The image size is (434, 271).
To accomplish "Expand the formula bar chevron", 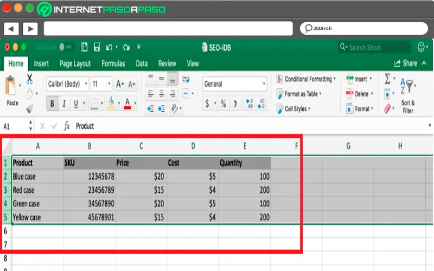I will 430,126.
